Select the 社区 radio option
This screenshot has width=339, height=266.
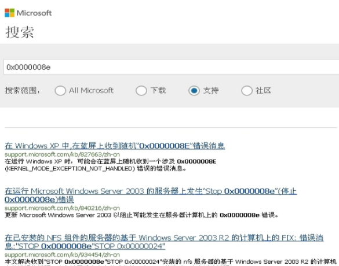click(247, 91)
